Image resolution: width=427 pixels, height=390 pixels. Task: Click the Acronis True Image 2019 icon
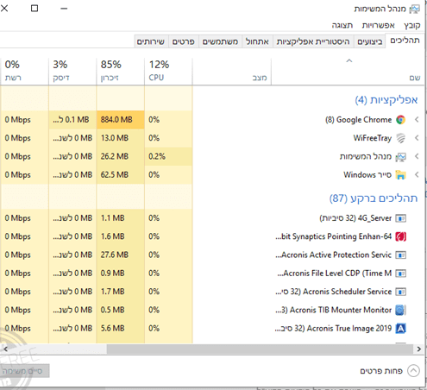(x=401, y=329)
